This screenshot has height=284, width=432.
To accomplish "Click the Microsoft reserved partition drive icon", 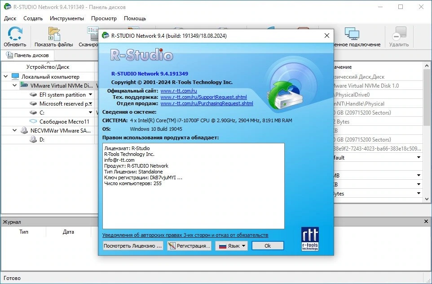I will (x=33, y=104).
